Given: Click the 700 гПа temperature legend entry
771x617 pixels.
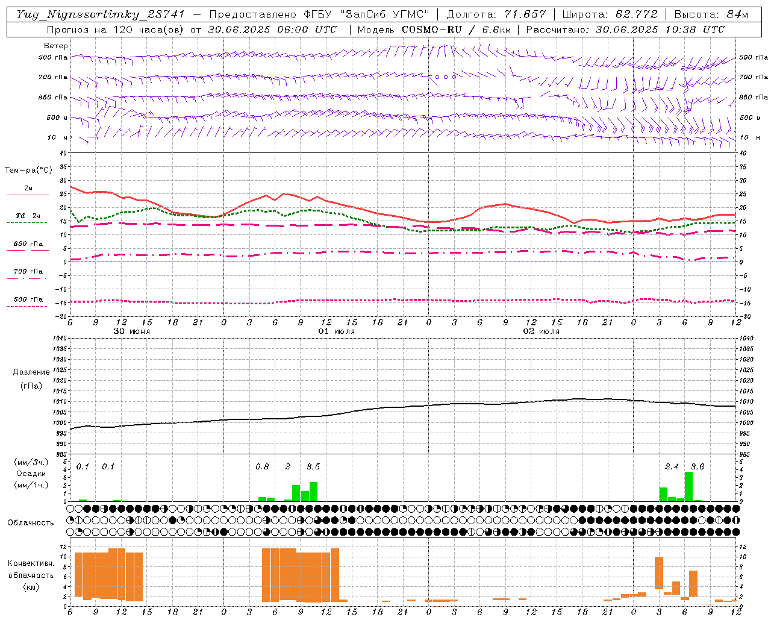Looking at the screenshot, I should (x=28, y=272).
